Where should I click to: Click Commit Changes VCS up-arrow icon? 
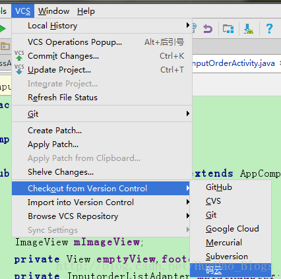point(19,56)
